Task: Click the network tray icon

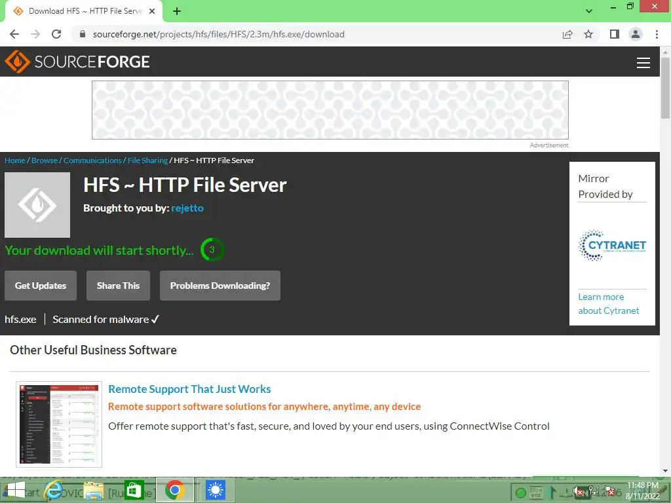Action: [x=594, y=491]
